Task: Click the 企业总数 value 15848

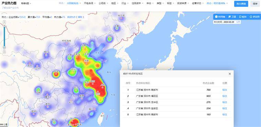Action: [22, 17]
